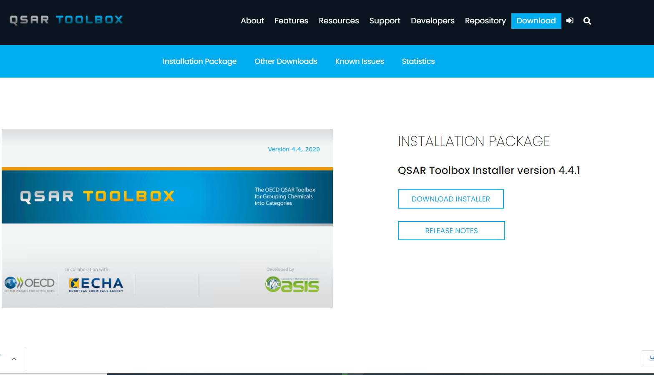Switch to Statistics tab

(x=418, y=61)
